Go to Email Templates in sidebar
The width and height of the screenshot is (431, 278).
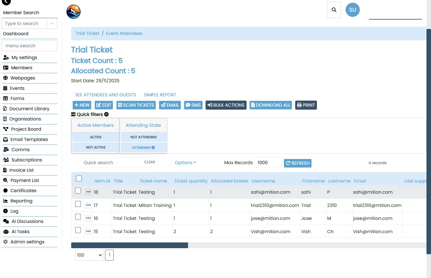29,139
